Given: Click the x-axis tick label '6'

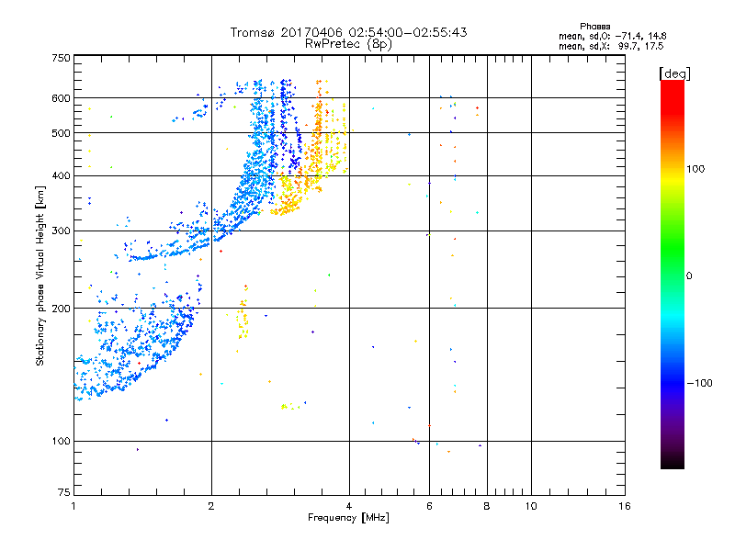Looking at the screenshot, I should pos(429,506).
